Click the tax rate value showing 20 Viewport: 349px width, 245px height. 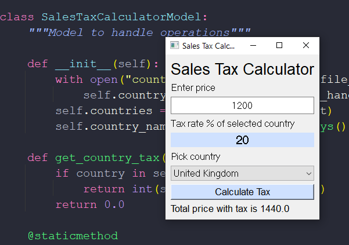pos(242,140)
